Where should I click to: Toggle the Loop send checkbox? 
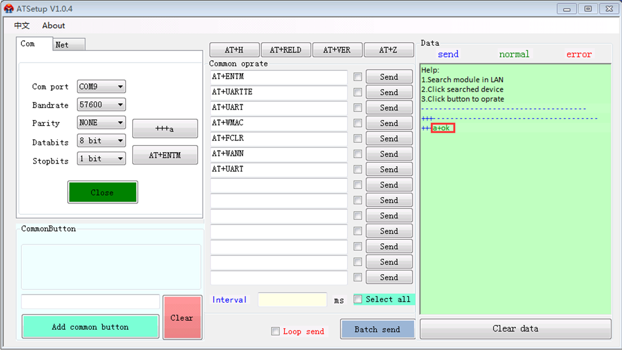[x=275, y=332]
